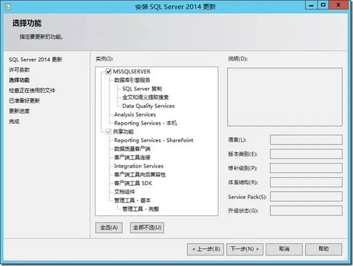Image resolution: width=353 pixels, height=266 pixels.
Task: Click the 全选(A) select all button
Action: click(x=109, y=227)
